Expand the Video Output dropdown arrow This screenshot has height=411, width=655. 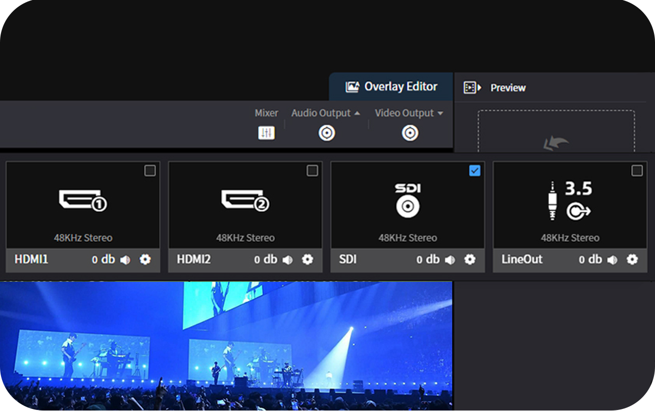(x=440, y=113)
